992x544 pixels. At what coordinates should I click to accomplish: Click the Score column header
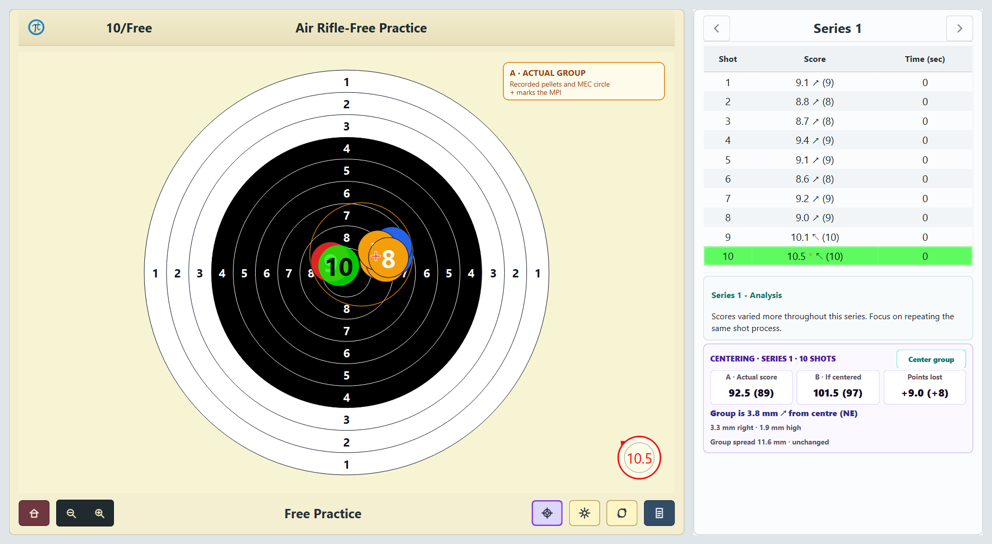point(815,59)
